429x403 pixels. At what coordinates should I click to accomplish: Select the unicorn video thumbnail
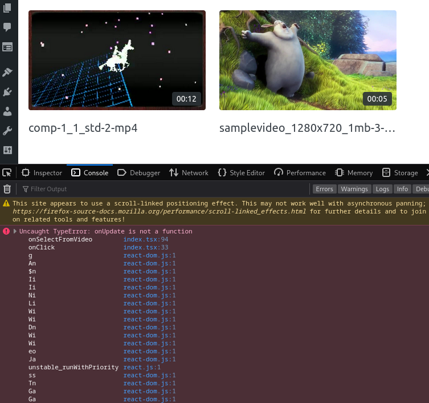click(117, 60)
